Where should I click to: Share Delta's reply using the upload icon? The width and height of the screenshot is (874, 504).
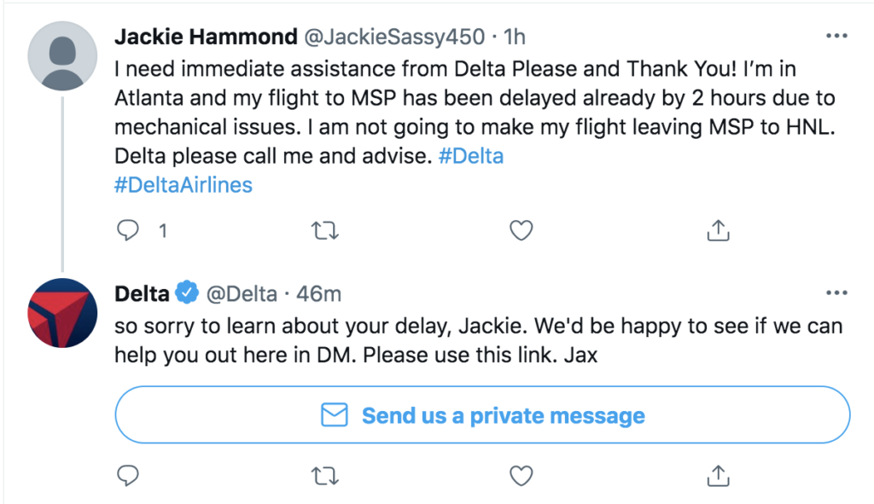click(x=718, y=476)
